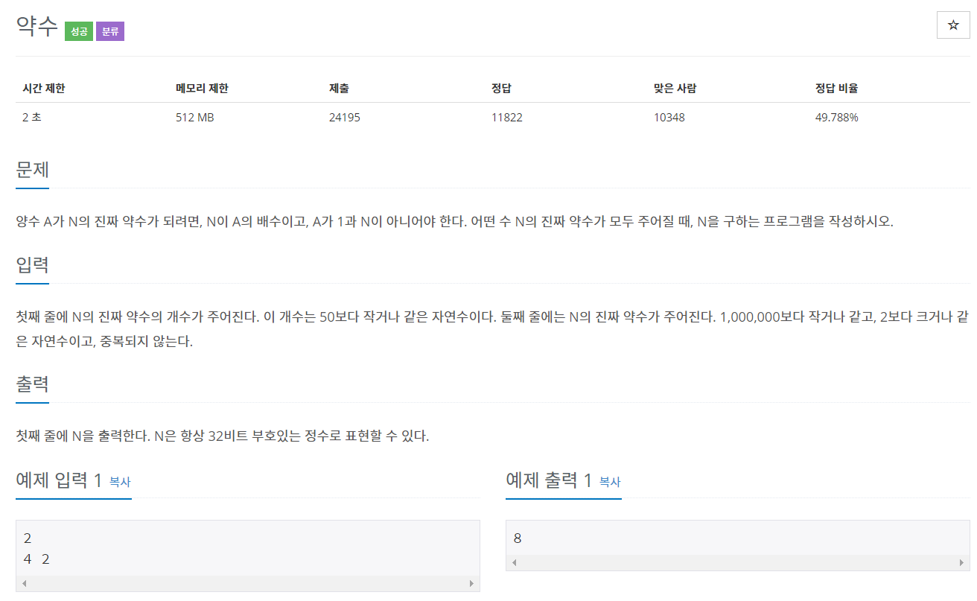Screen dimensions: 977x601
Task: Click the 예제 입력 1 heading
Action: click(x=59, y=480)
